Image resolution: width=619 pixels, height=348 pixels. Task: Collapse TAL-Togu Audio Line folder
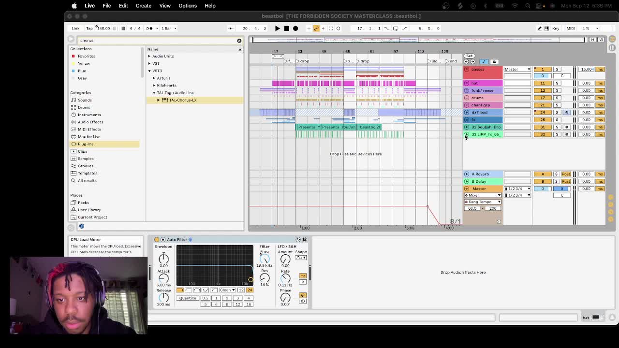pyautogui.click(x=154, y=93)
